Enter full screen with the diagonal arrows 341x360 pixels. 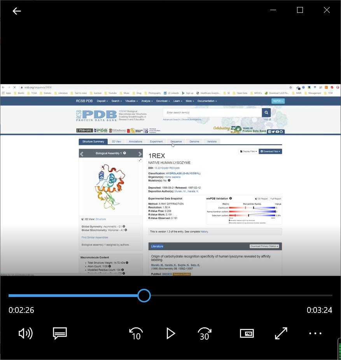coord(281,334)
